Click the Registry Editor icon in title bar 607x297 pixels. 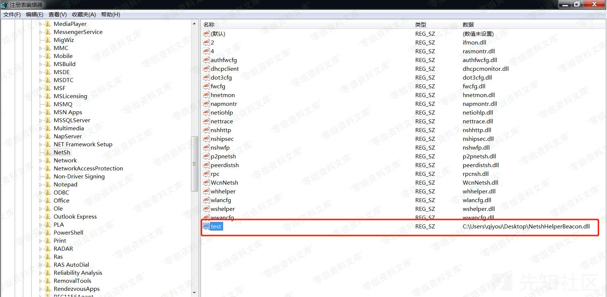pyautogui.click(x=4, y=5)
